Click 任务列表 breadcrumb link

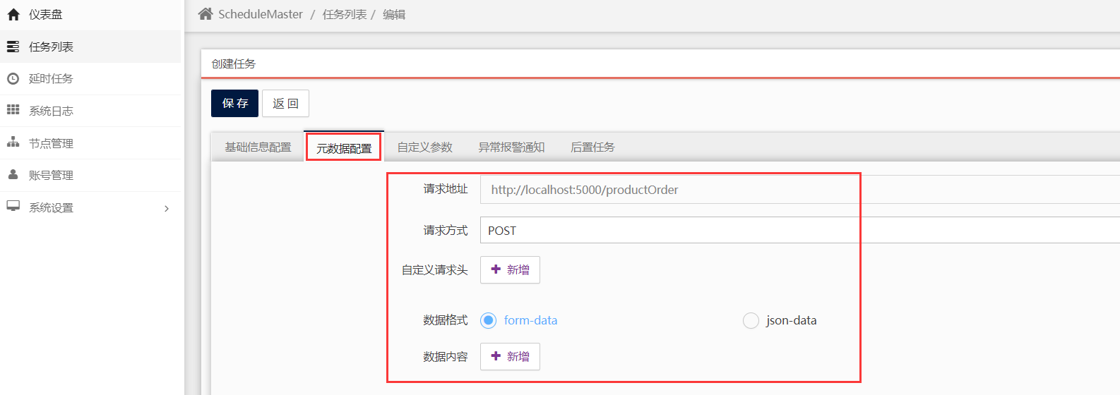(x=345, y=14)
